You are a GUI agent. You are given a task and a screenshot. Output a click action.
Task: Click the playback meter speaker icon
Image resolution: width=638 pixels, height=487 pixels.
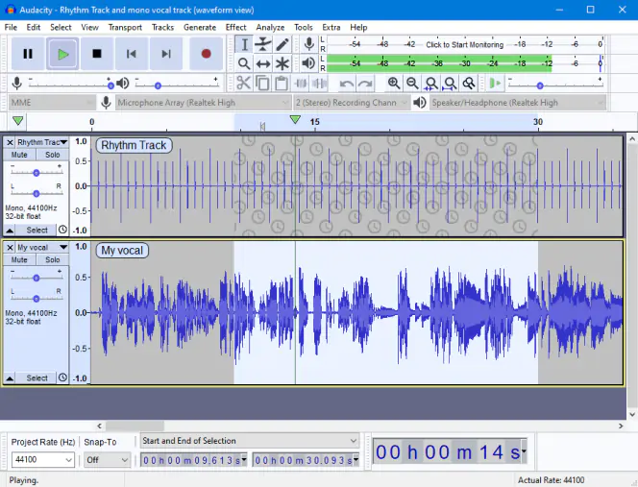click(x=308, y=63)
